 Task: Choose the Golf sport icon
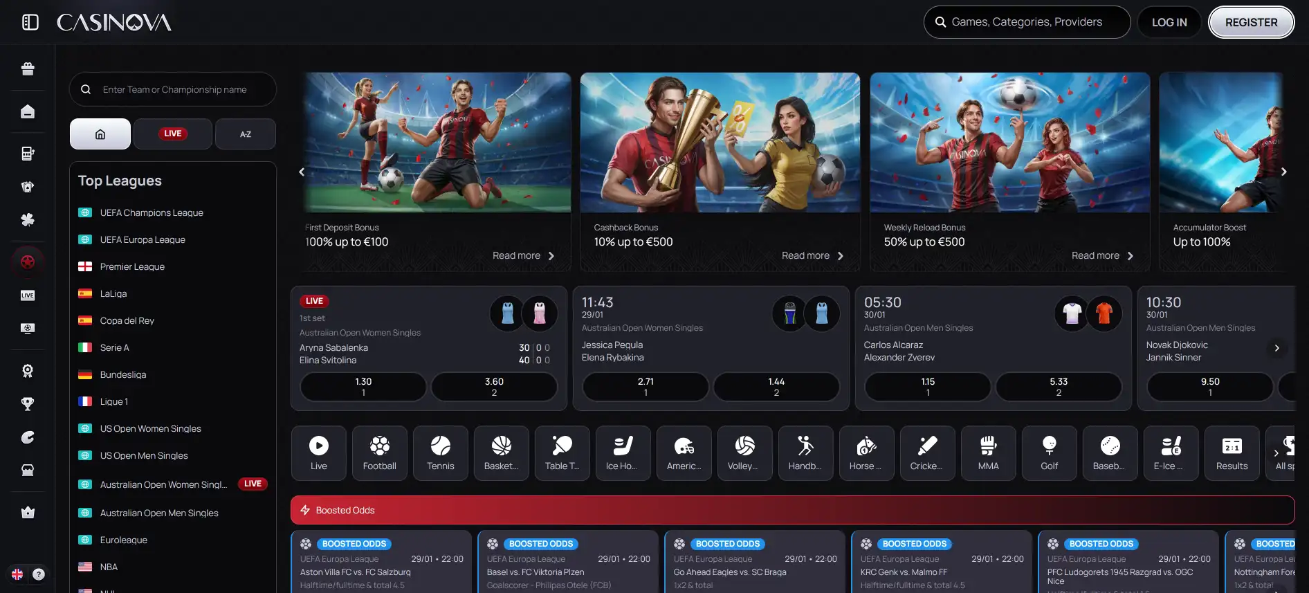coord(1049,453)
